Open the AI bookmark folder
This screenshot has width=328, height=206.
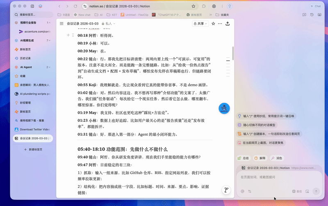[98, 15]
